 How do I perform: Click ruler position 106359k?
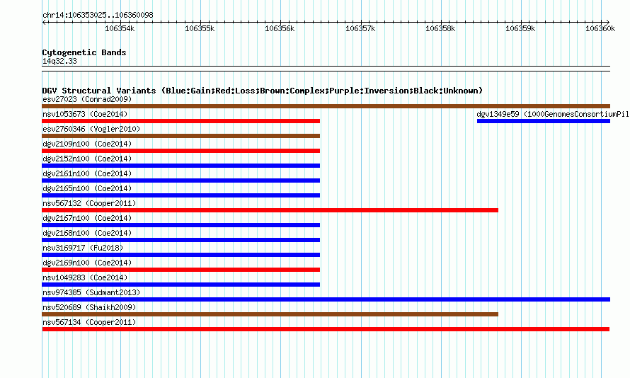pyautogui.click(x=520, y=28)
